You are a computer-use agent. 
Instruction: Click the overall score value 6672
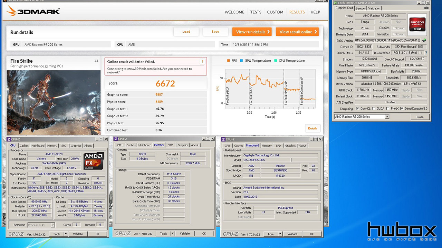[x=165, y=84]
